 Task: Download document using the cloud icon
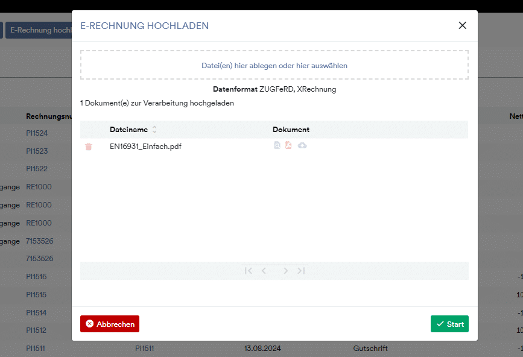(302, 145)
